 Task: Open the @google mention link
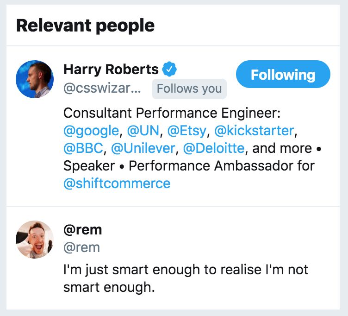[x=92, y=131]
